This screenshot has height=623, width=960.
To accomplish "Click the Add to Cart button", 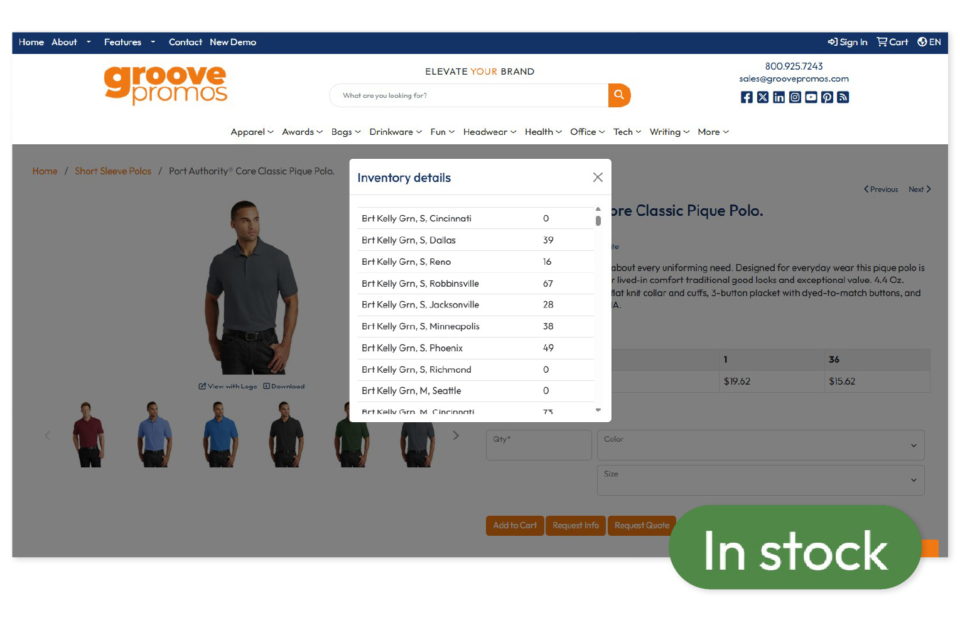I will [515, 525].
